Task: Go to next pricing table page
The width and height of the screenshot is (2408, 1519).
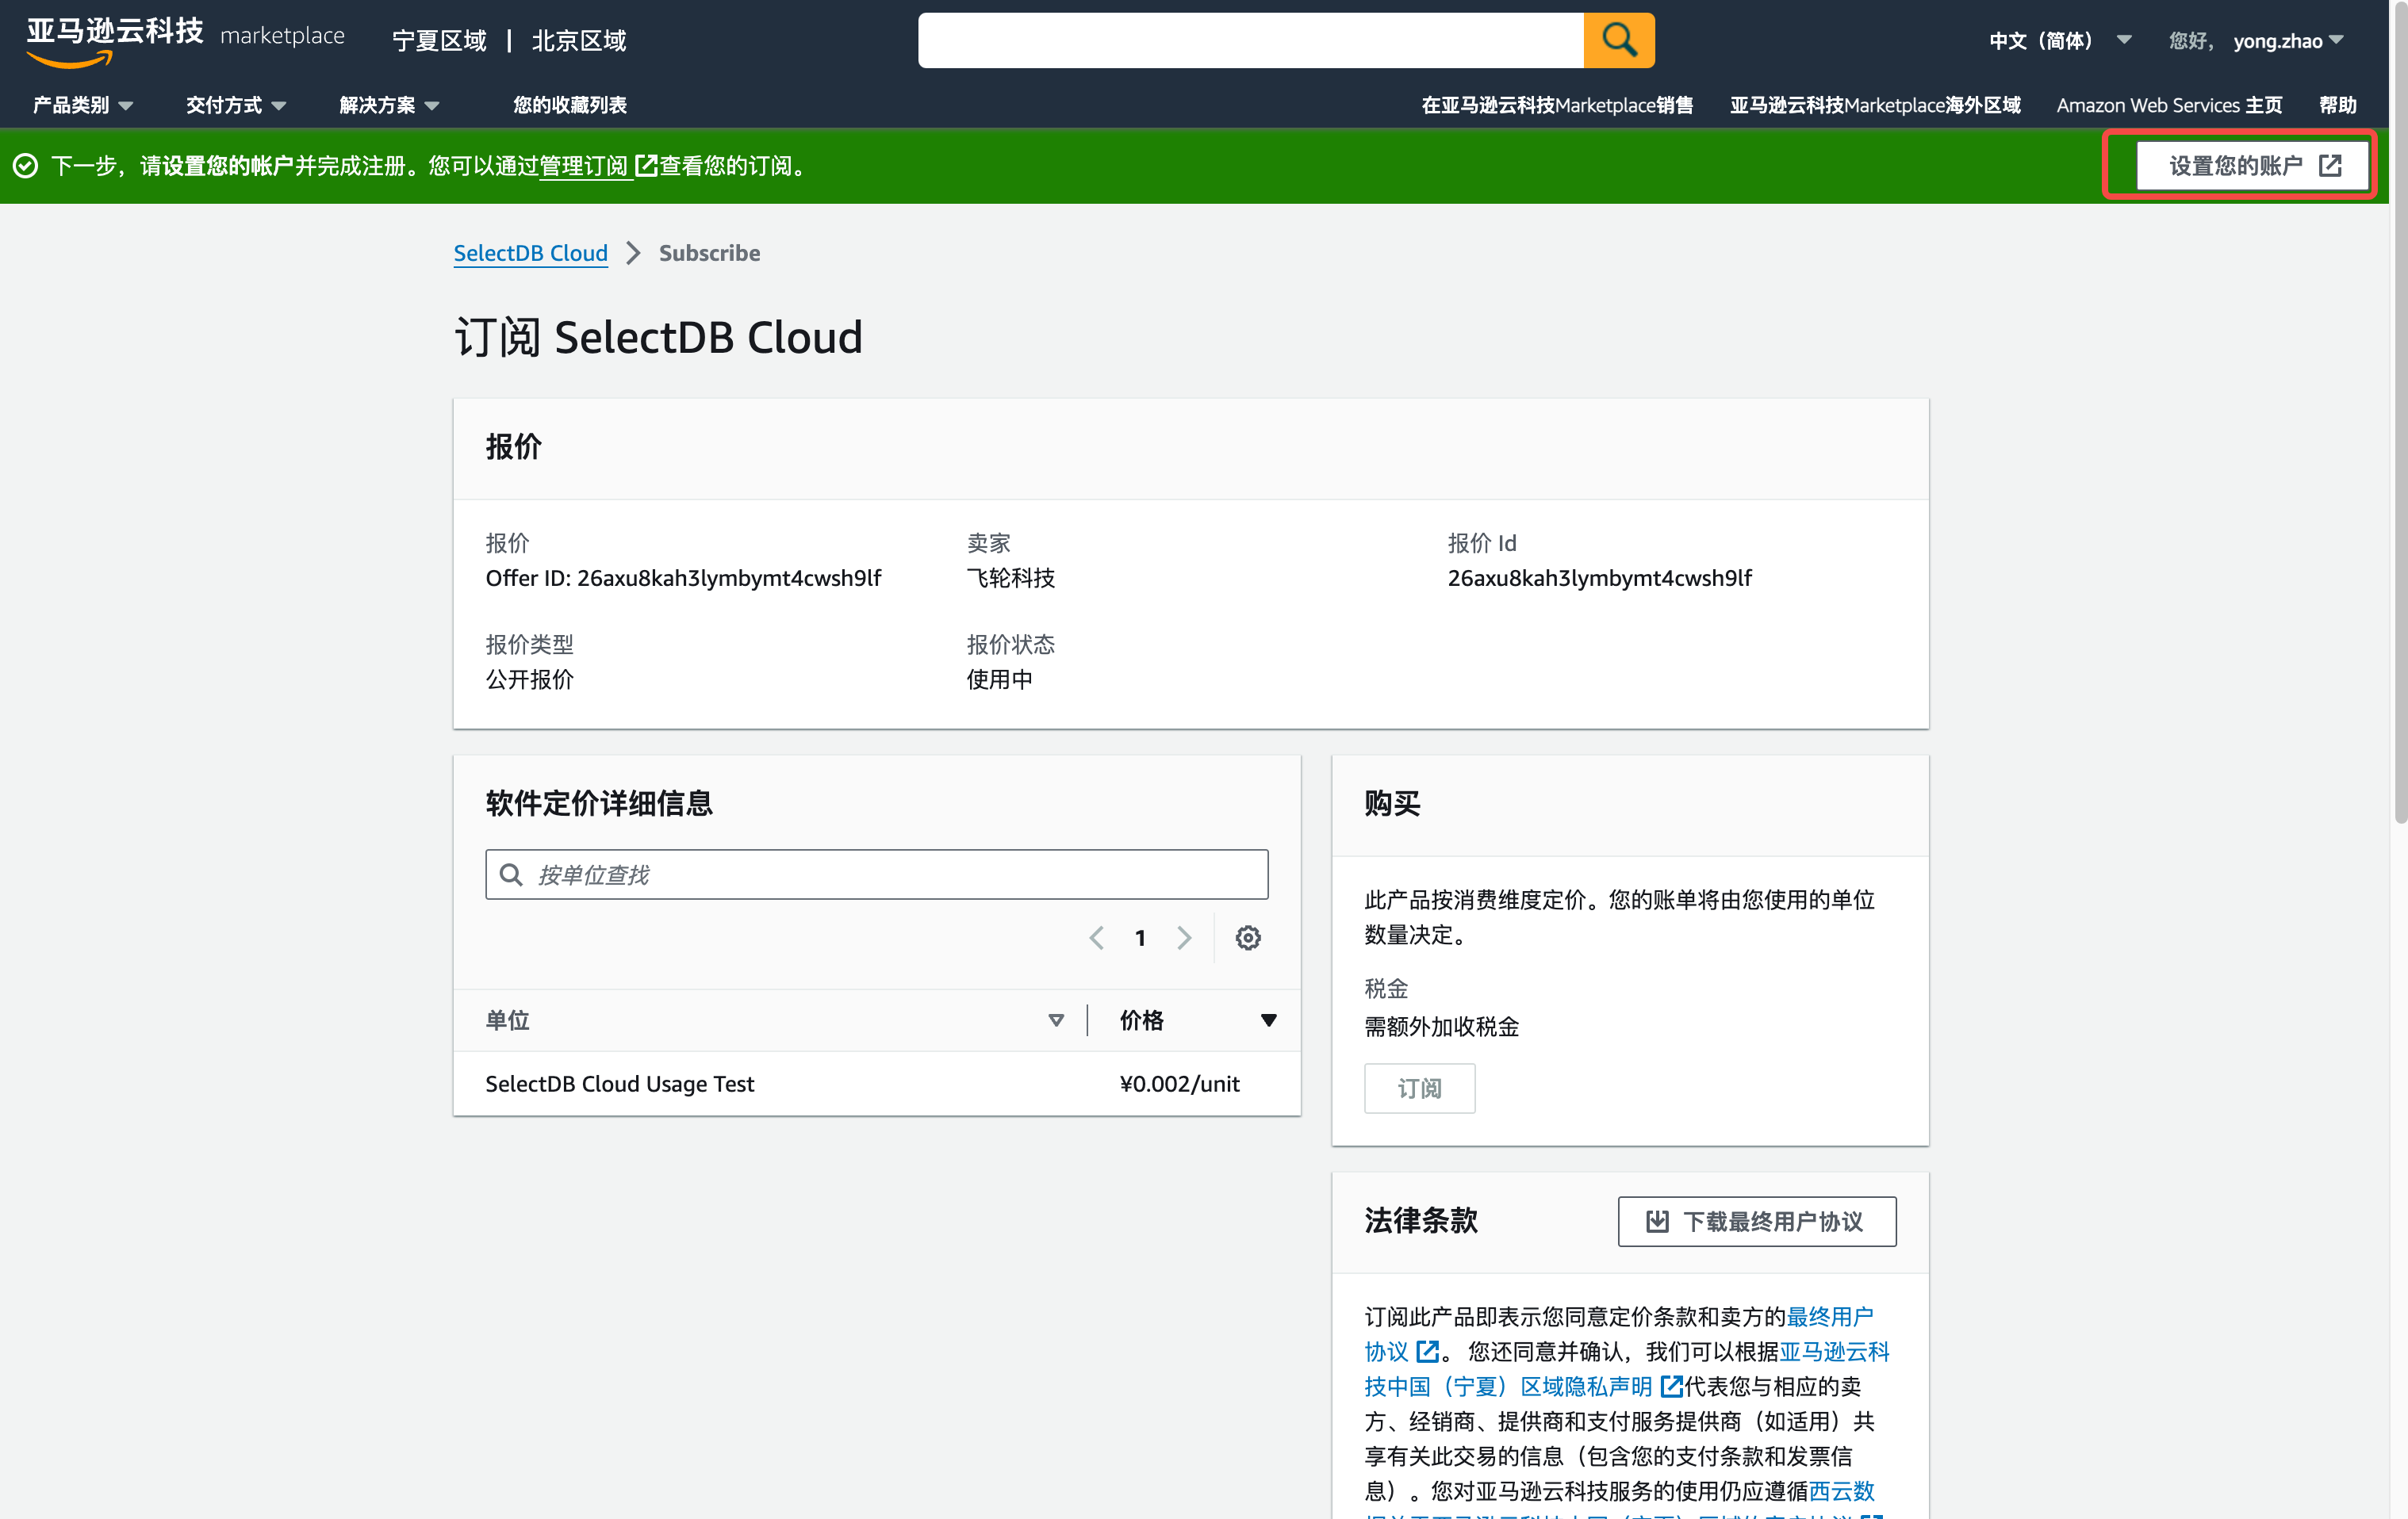Action: point(1184,937)
